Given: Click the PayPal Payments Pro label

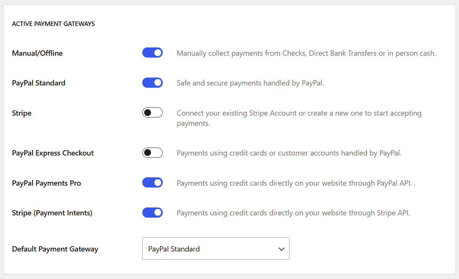Looking at the screenshot, I should pos(46,183).
